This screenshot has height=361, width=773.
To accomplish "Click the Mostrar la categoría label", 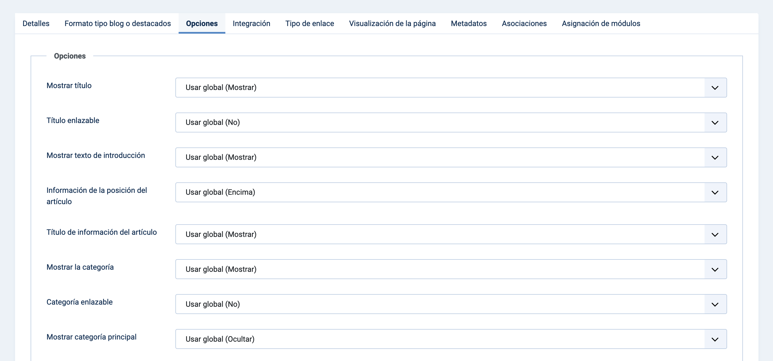I will [80, 267].
